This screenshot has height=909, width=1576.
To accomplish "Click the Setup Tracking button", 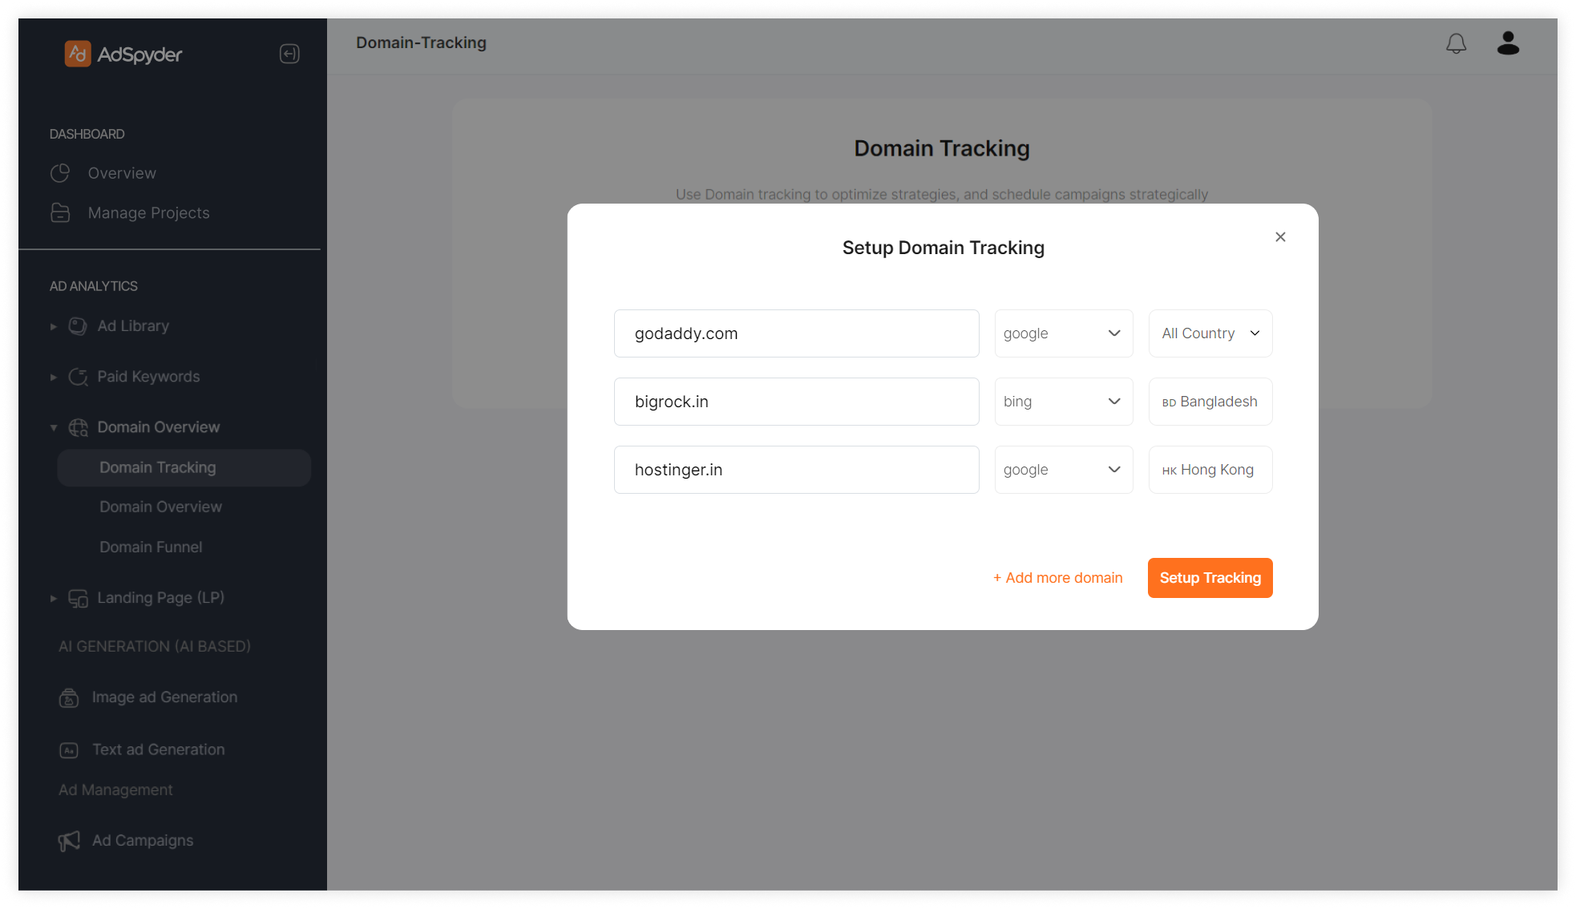I will pyautogui.click(x=1210, y=578).
